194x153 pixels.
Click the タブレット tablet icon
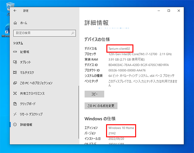pos(15,62)
